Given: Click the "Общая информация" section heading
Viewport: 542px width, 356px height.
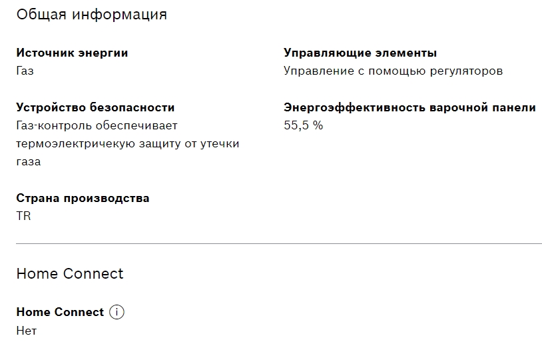Looking at the screenshot, I should (x=91, y=15).
